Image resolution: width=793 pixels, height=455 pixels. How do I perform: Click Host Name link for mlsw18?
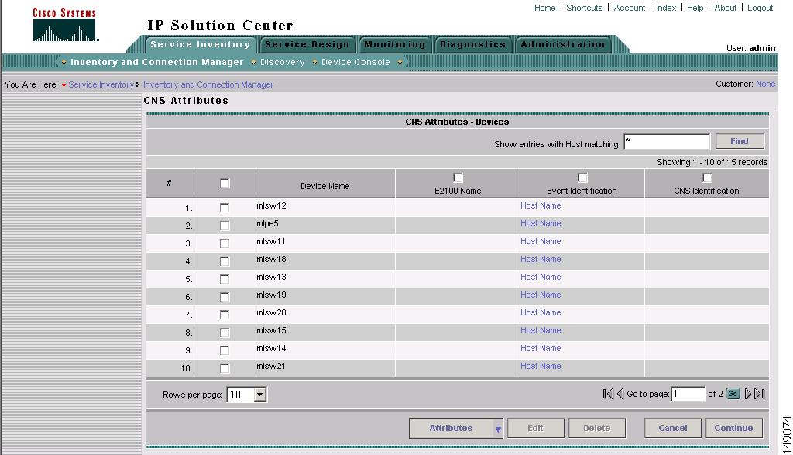click(x=541, y=259)
